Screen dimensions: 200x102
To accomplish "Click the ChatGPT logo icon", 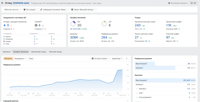I will [x=36, y=25].
